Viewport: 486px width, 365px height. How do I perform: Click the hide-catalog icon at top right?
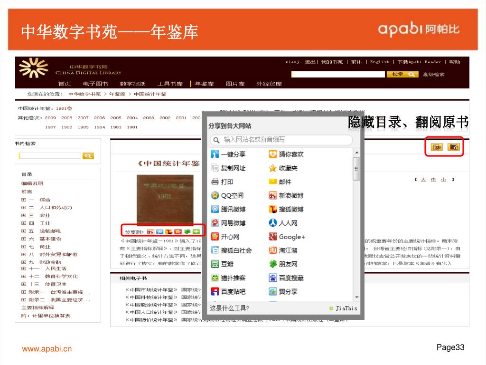pyautogui.click(x=437, y=147)
